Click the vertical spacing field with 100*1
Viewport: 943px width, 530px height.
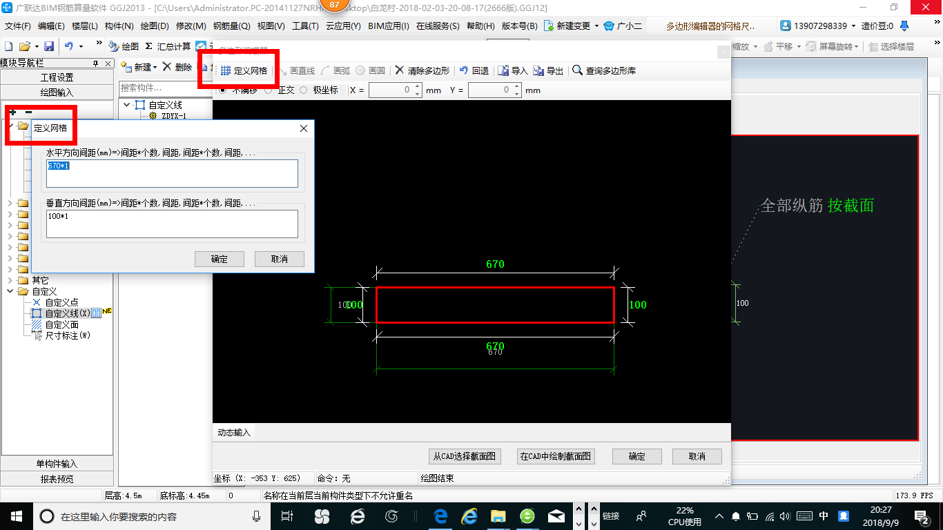[x=172, y=224]
